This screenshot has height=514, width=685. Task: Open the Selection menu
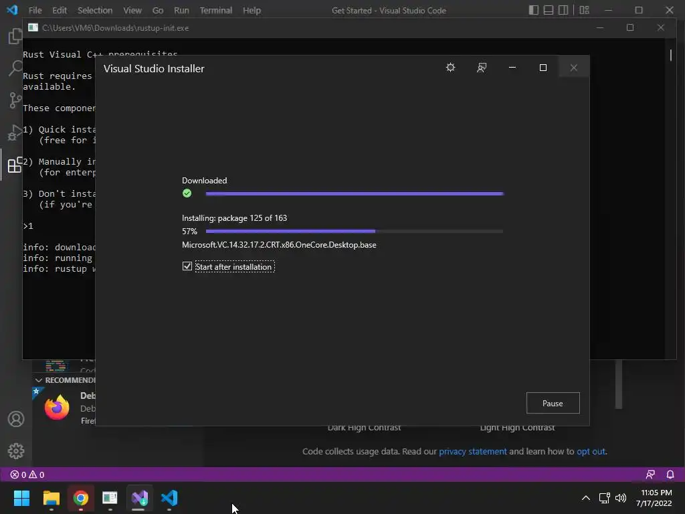(x=95, y=10)
